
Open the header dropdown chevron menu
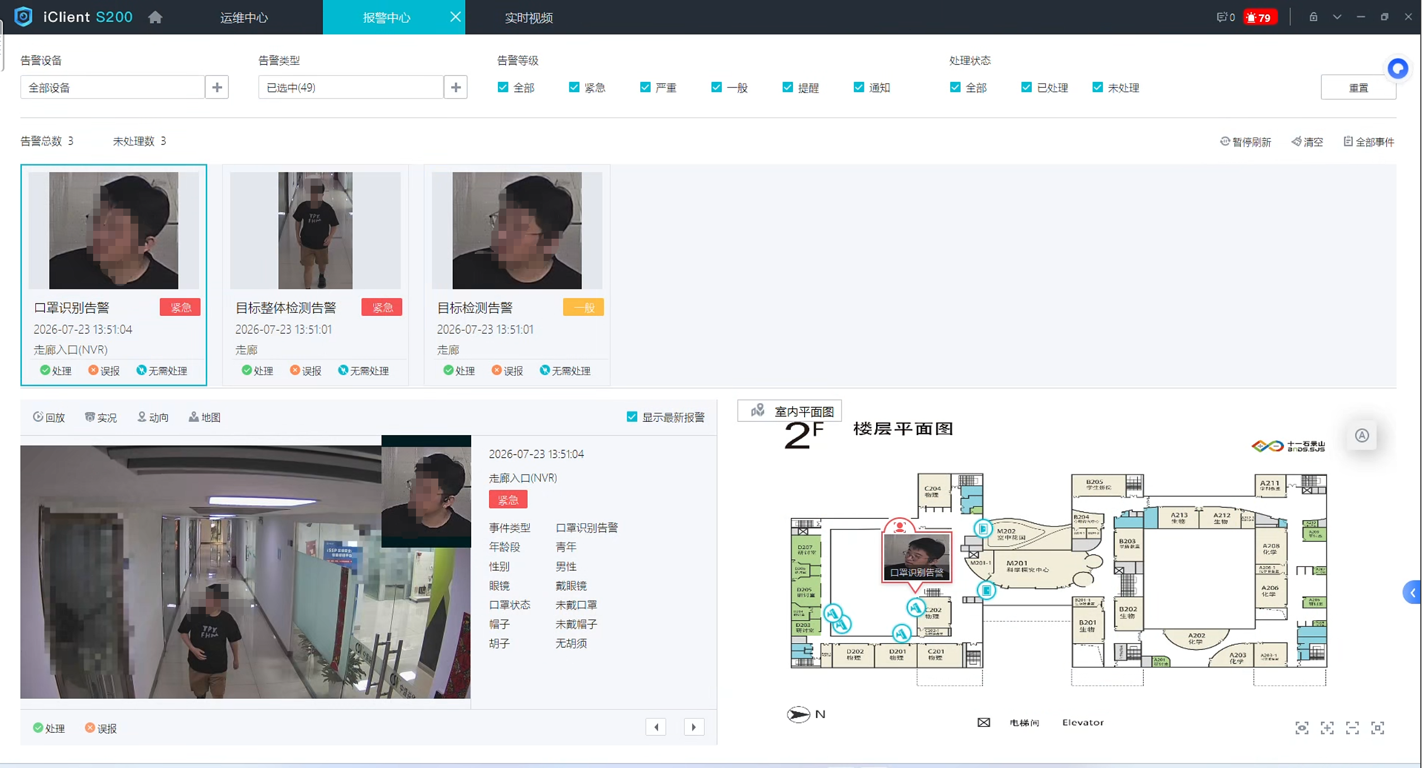pos(1337,17)
